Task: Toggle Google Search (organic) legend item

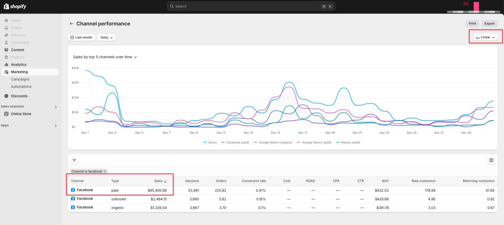Action: (273, 143)
